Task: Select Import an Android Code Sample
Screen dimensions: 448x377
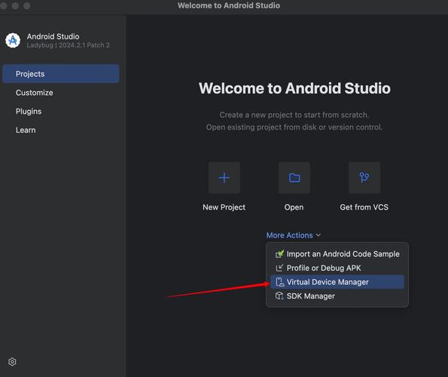Action: tap(337, 253)
